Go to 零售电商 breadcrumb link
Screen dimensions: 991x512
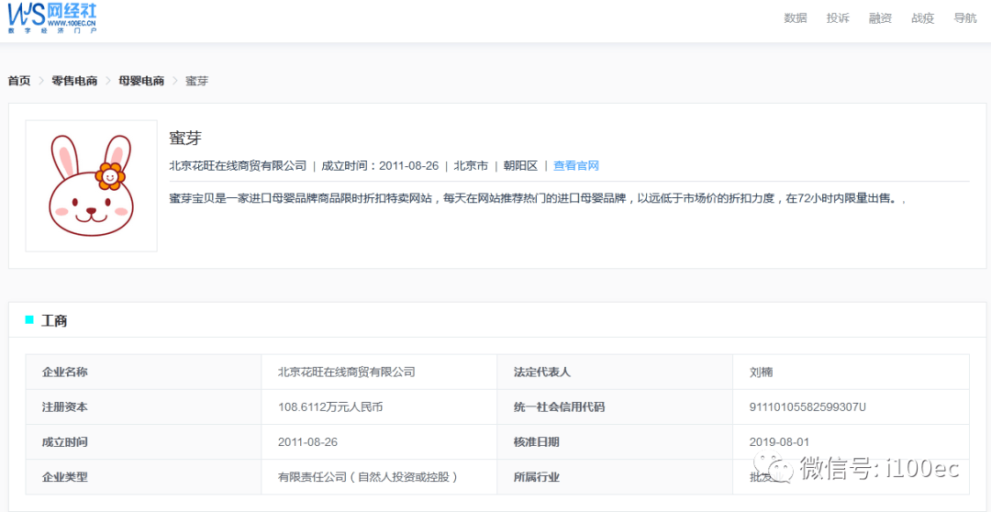74,81
